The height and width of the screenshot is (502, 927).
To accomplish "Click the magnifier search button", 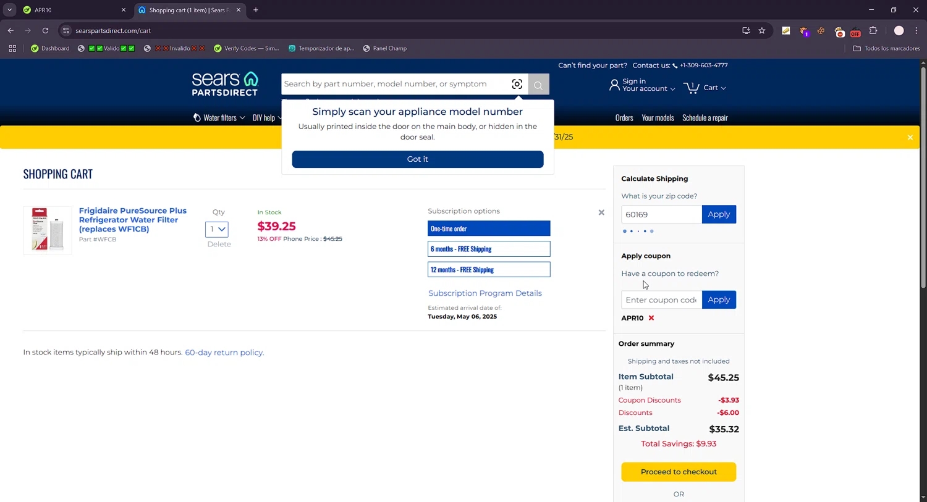I will 538,85.
